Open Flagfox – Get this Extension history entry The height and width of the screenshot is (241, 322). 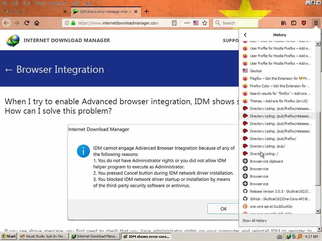point(277,78)
